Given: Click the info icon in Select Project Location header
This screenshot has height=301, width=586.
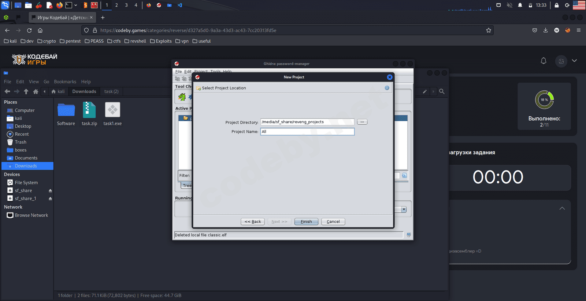Looking at the screenshot, I should [x=387, y=88].
